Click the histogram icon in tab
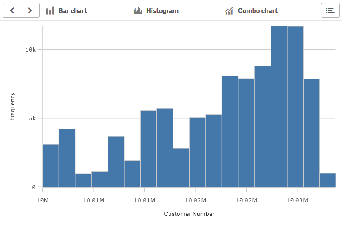Viewport: 342px width, 225px height. click(138, 10)
